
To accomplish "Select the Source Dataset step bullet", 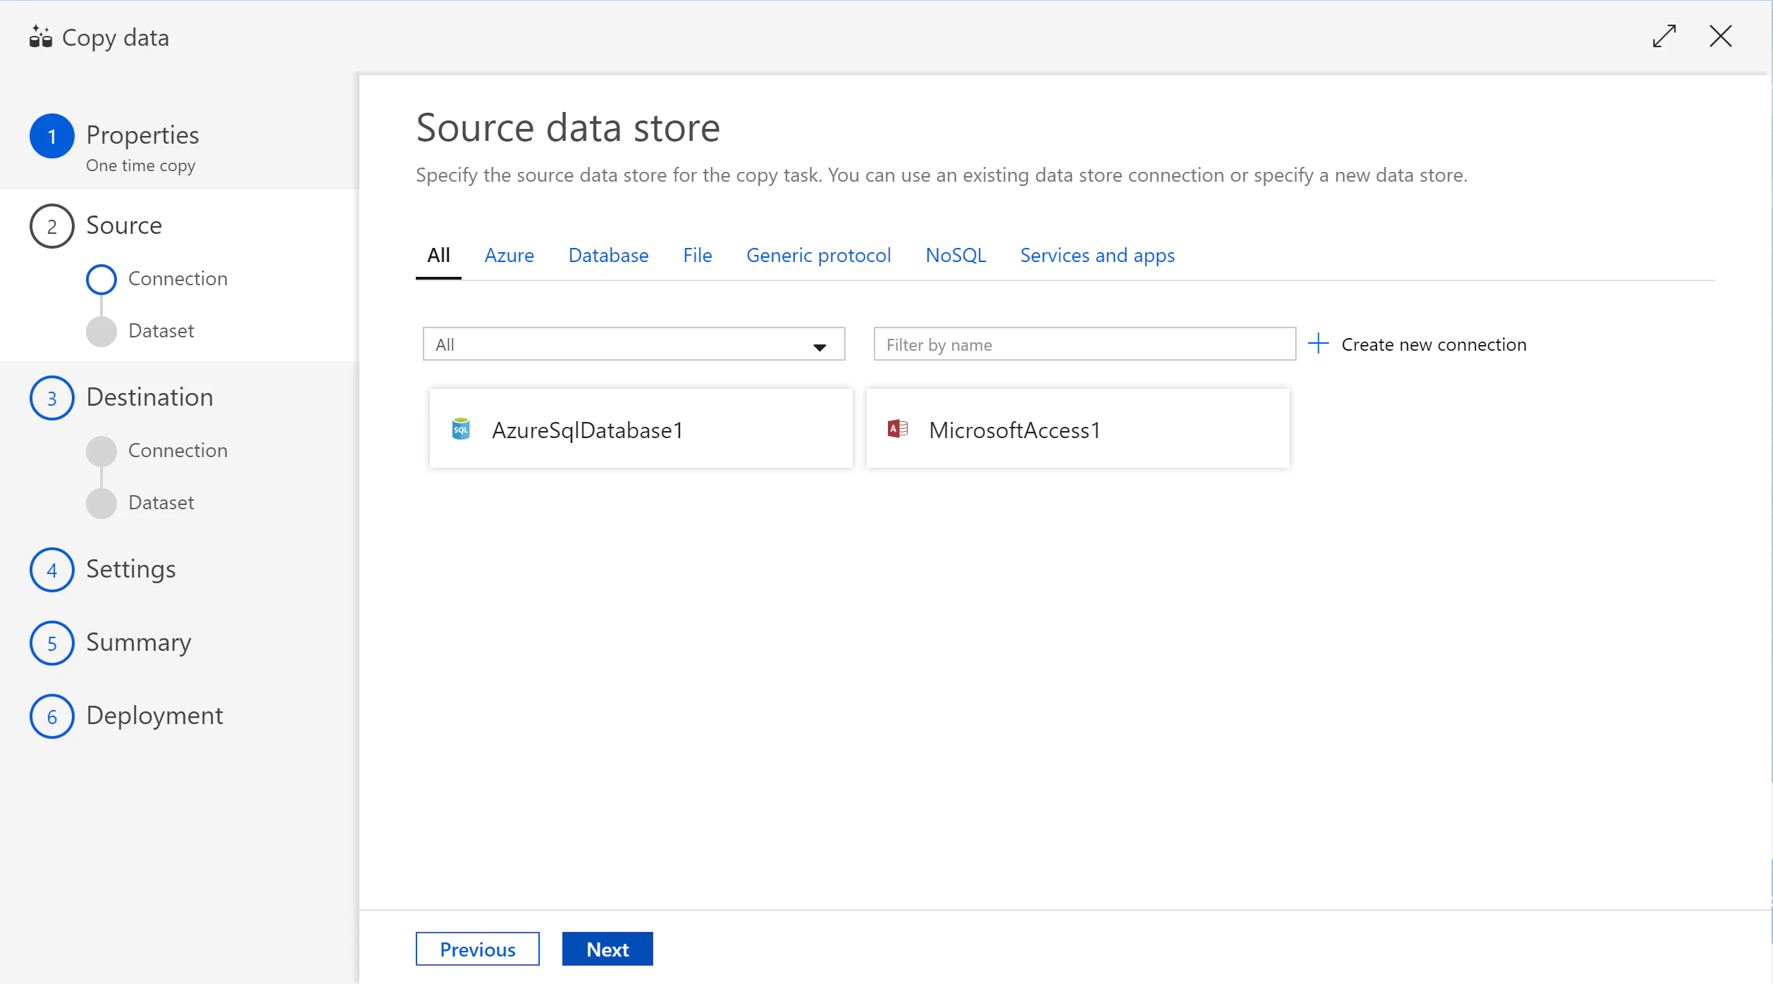I will click(x=101, y=331).
